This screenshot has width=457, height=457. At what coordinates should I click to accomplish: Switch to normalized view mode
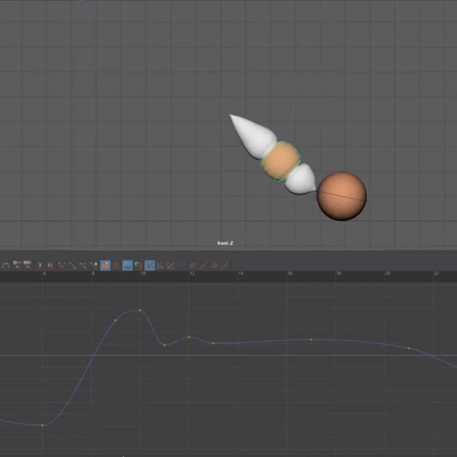coord(171,265)
